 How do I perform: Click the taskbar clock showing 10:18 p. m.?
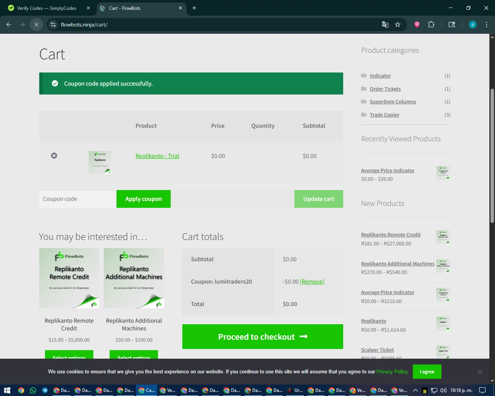[461, 390]
